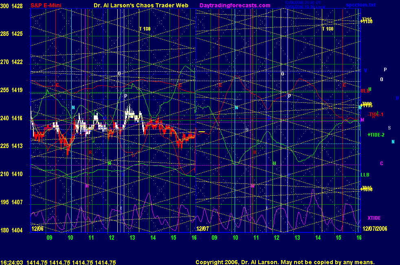Viewport: 400px width, 265px height.
Task: Click the cyan 'N' legend letter at right
Action: click(393, 142)
